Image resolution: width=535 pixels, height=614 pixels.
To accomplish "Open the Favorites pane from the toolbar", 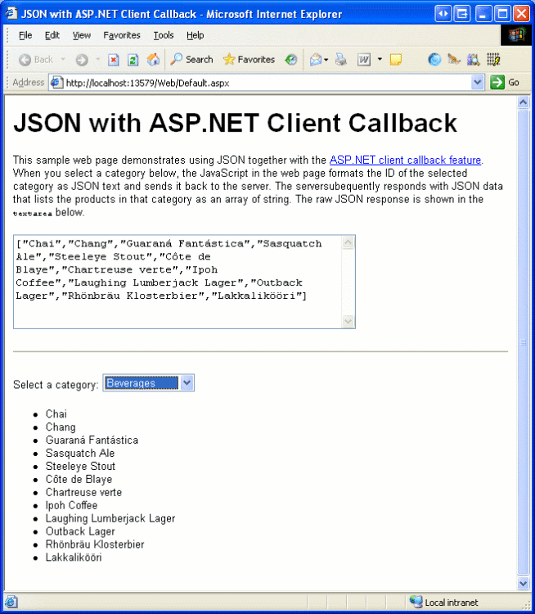I will tap(249, 60).
